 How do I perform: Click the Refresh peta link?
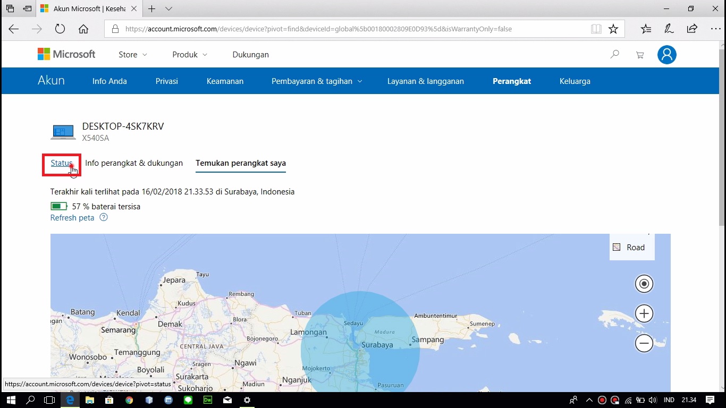pos(72,218)
